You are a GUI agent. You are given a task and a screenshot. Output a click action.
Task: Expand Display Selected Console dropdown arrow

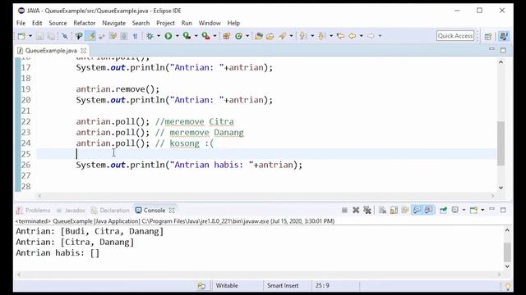click(x=464, y=210)
